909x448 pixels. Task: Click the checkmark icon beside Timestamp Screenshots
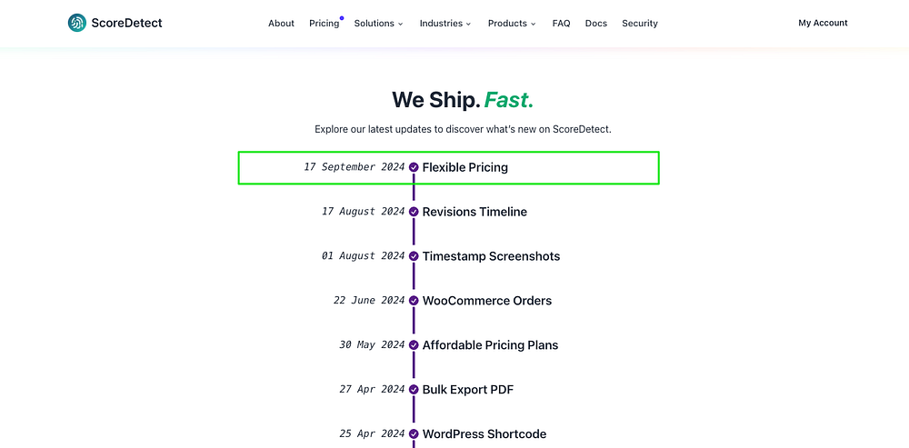coord(414,256)
